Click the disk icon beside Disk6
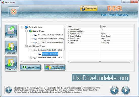 [35, 58]
